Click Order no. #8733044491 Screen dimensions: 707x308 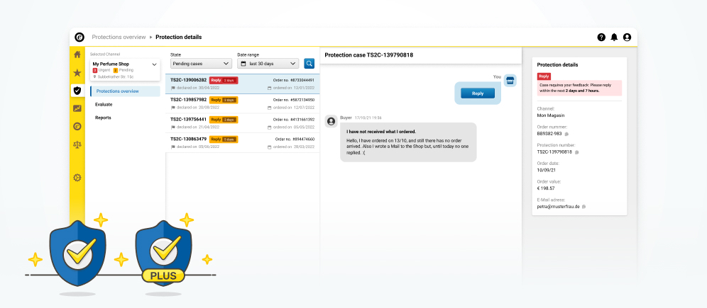tap(294, 80)
